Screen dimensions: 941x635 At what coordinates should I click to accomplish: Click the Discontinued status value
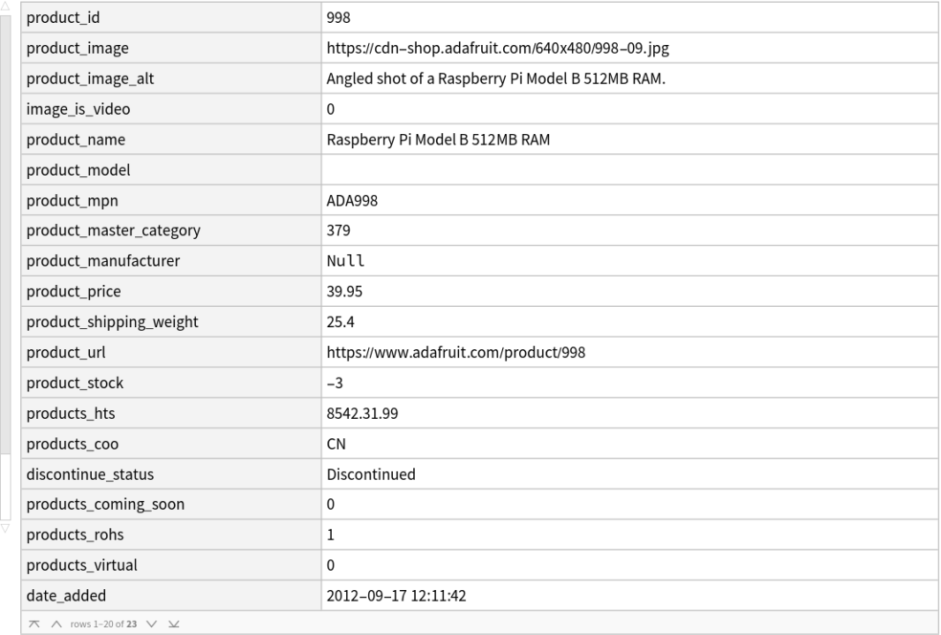click(371, 474)
